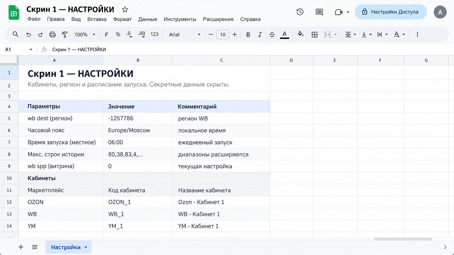The image size is (454, 255).
Task: Add a new sheet with the plus icon
Action: click(x=21, y=247)
